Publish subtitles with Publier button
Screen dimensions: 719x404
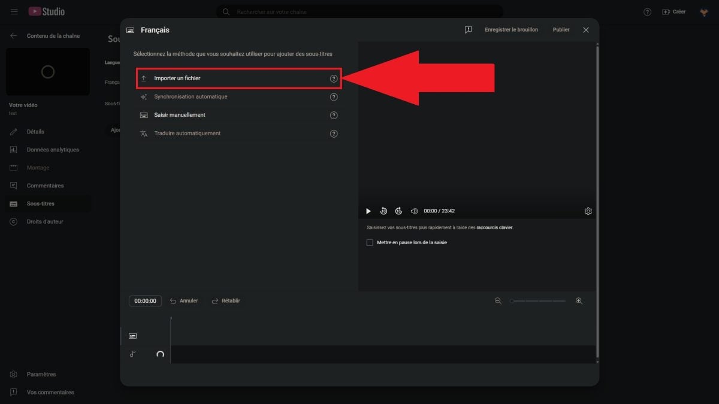[x=561, y=30]
